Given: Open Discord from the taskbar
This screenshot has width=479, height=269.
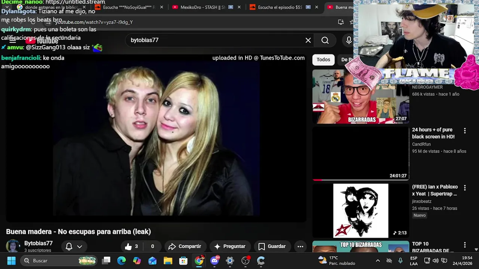Looking at the screenshot, I should click(x=214, y=260).
